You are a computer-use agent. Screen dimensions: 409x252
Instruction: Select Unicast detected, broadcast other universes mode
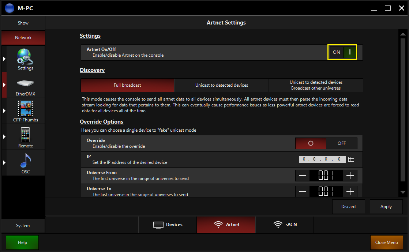[316, 85]
